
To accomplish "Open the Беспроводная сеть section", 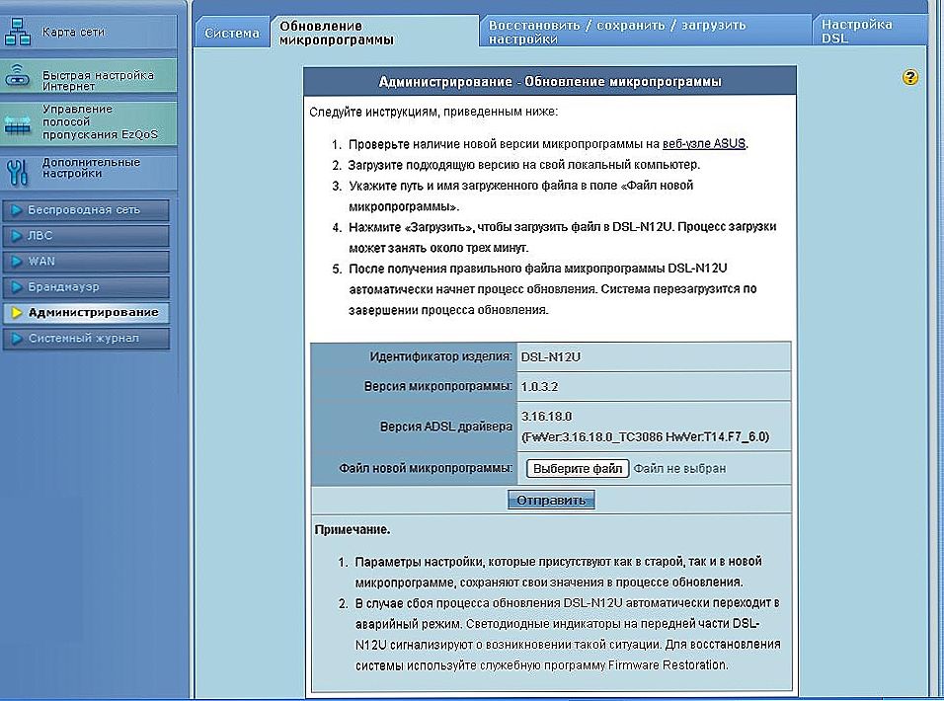I will tap(86, 210).
